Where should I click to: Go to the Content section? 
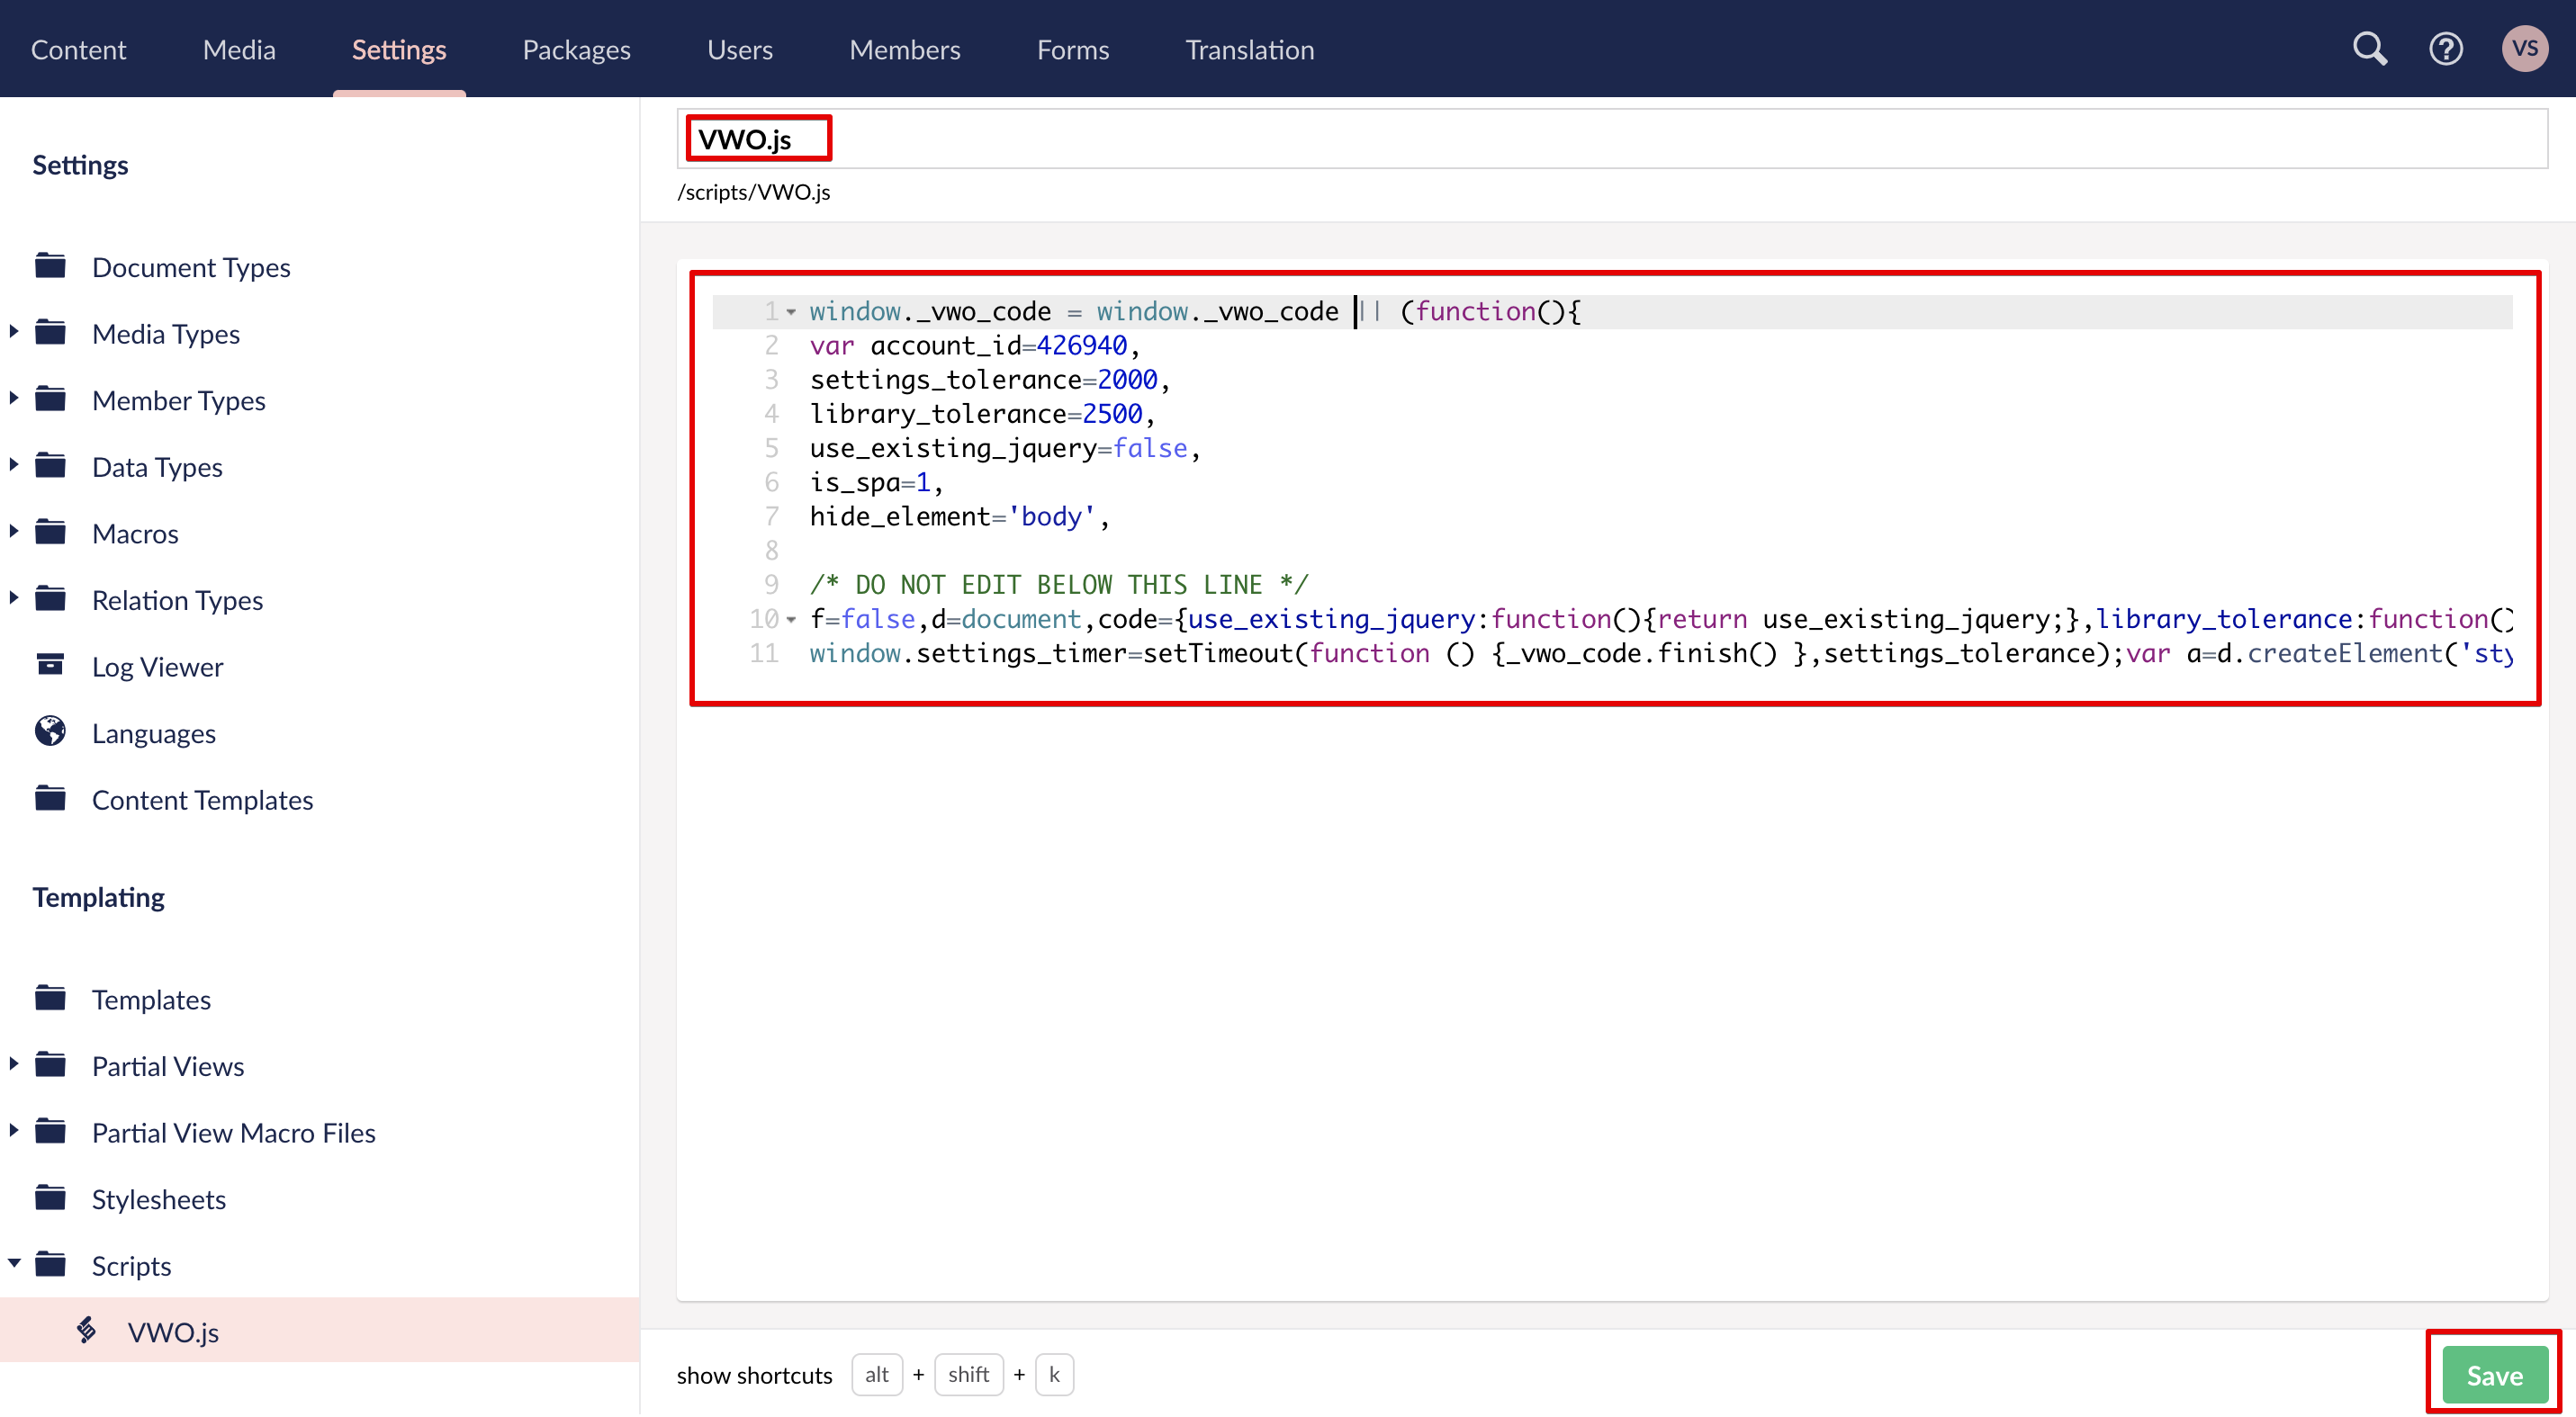click(x=78, y=49)
